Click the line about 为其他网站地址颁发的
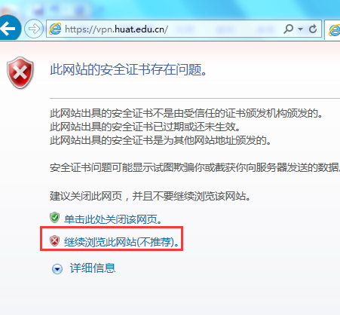 [161, 140]
